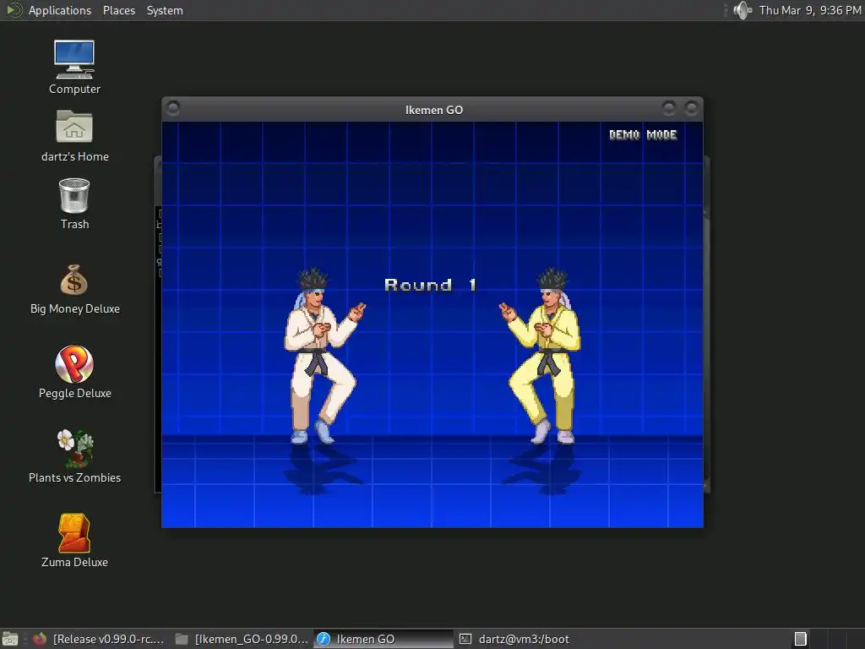Open the Places menu
Image resolution: width=865 pixels, height=649 pixels.
coord(118,10)
